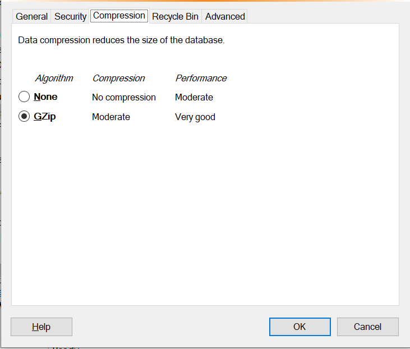Select the GZip radio button circle
The height and width of the screenshot is (349, 410).
coord(24,116)
